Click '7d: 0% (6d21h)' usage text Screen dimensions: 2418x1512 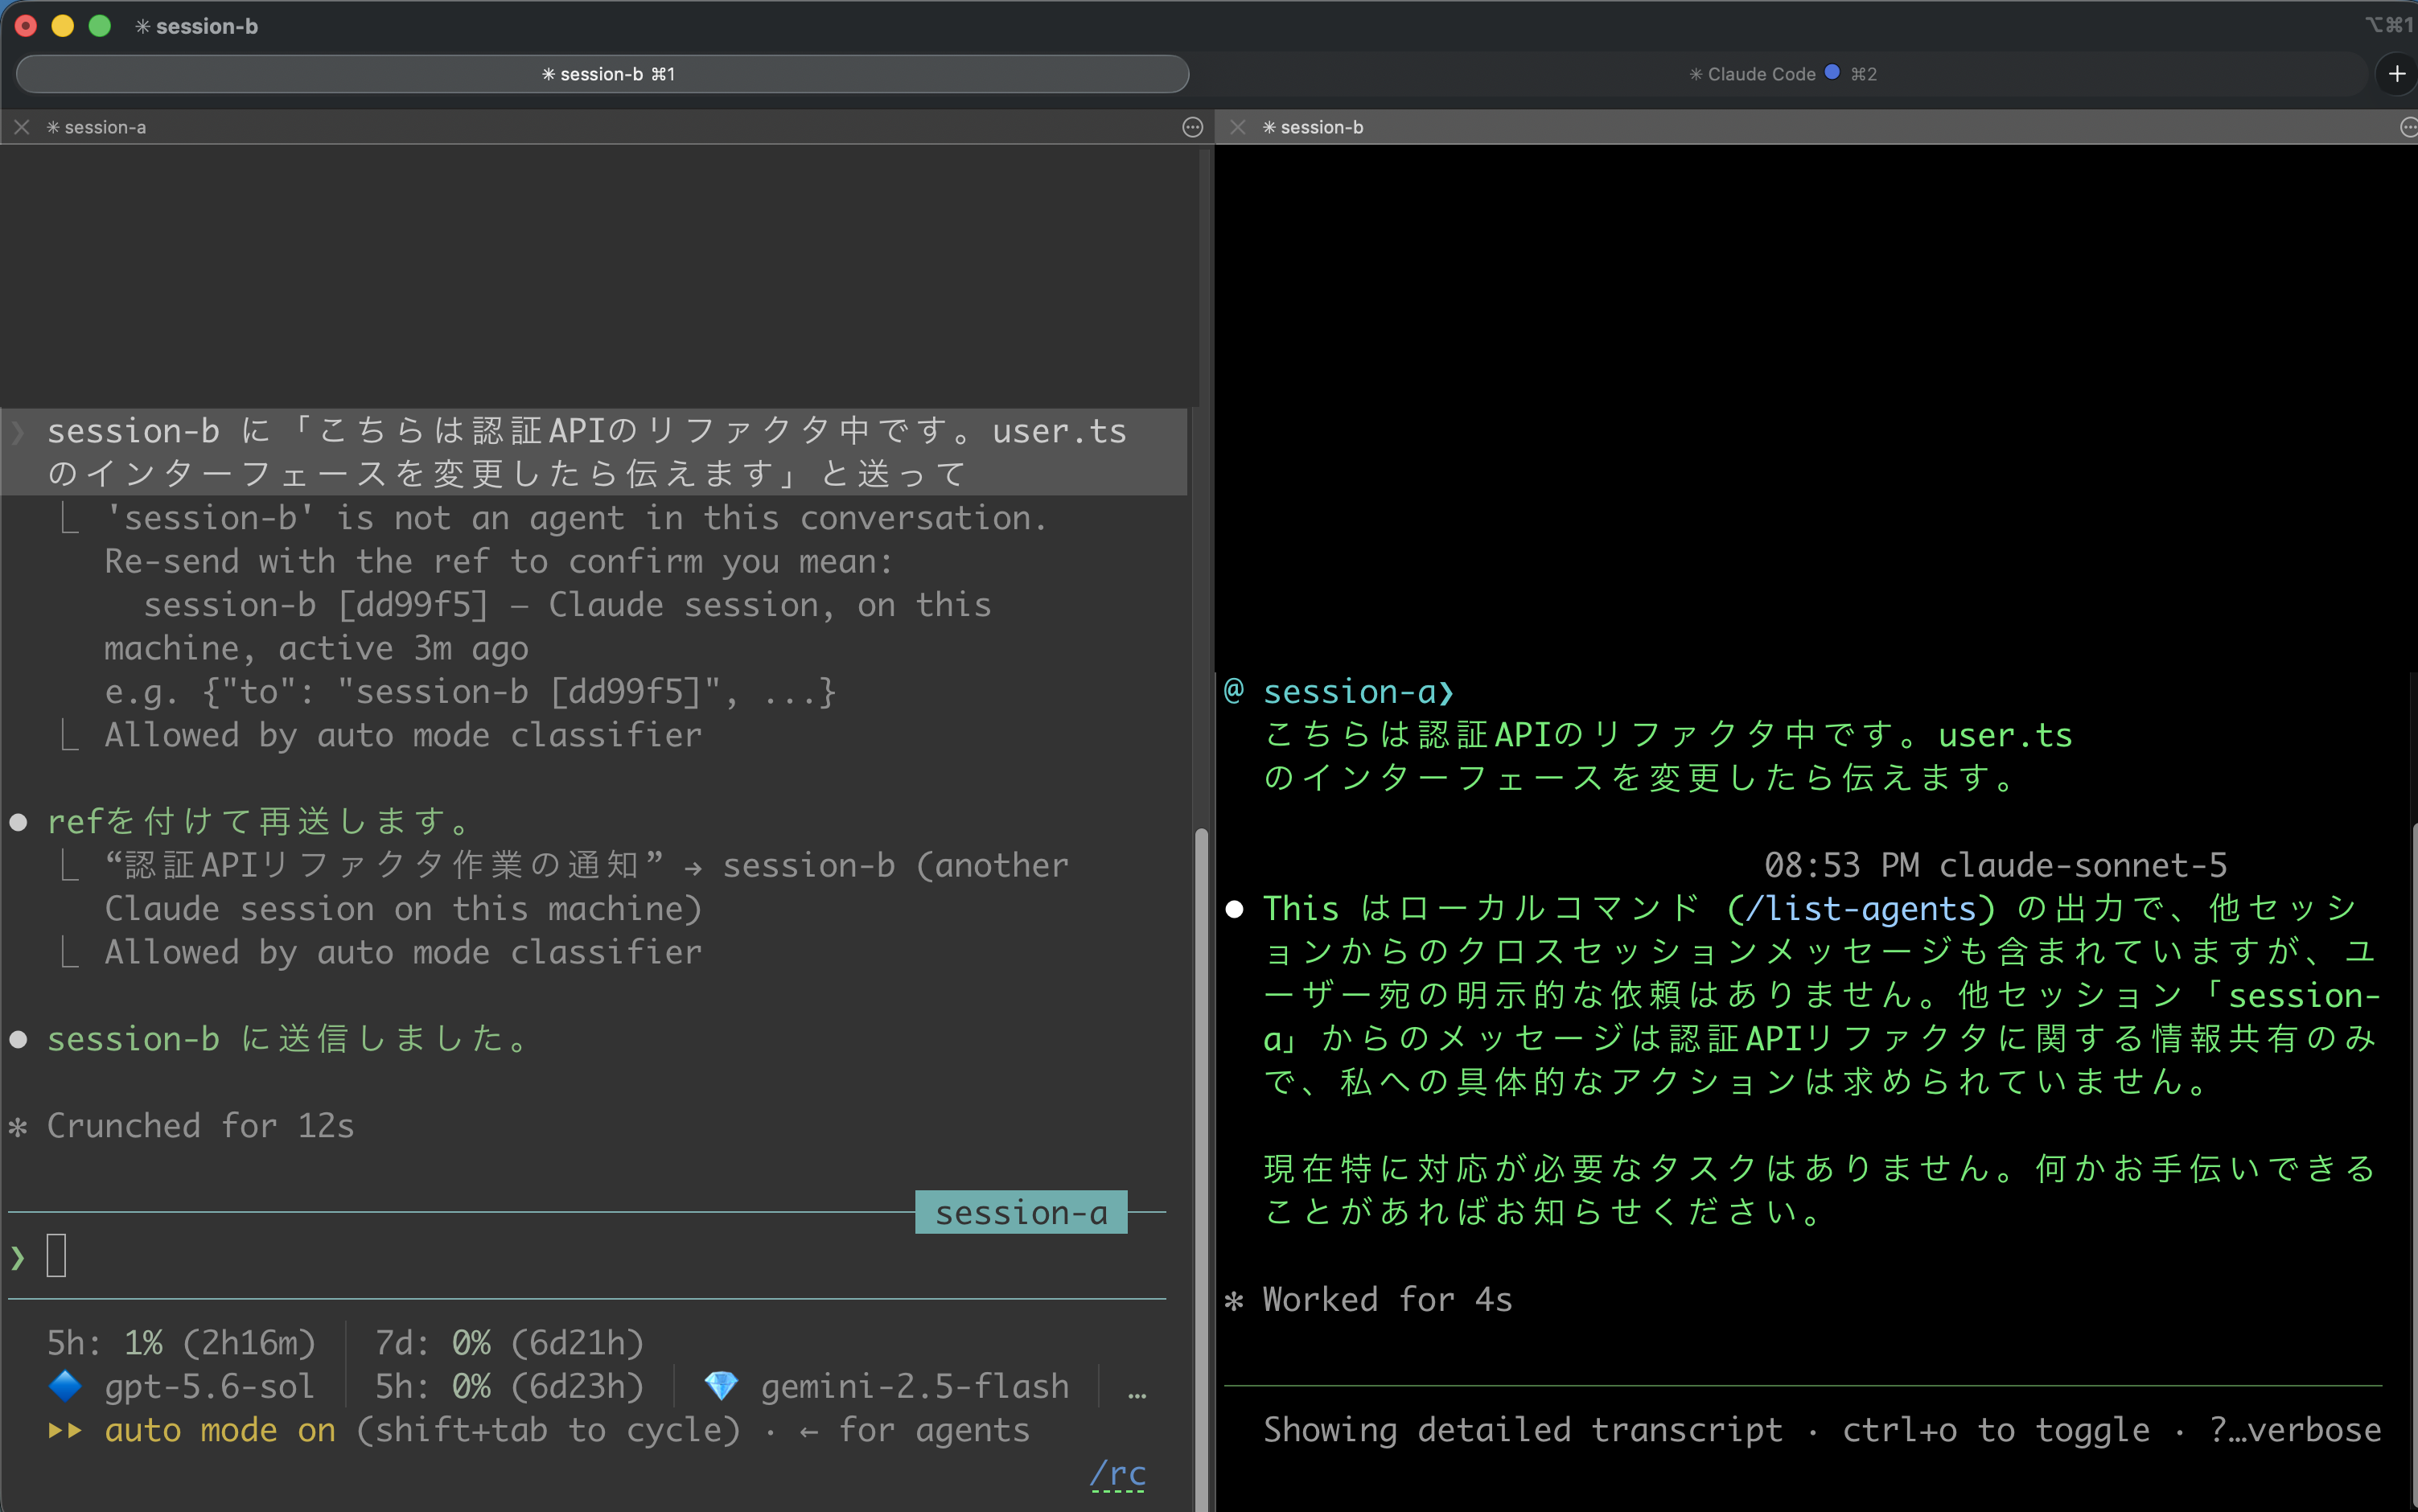click(509, 1343)
